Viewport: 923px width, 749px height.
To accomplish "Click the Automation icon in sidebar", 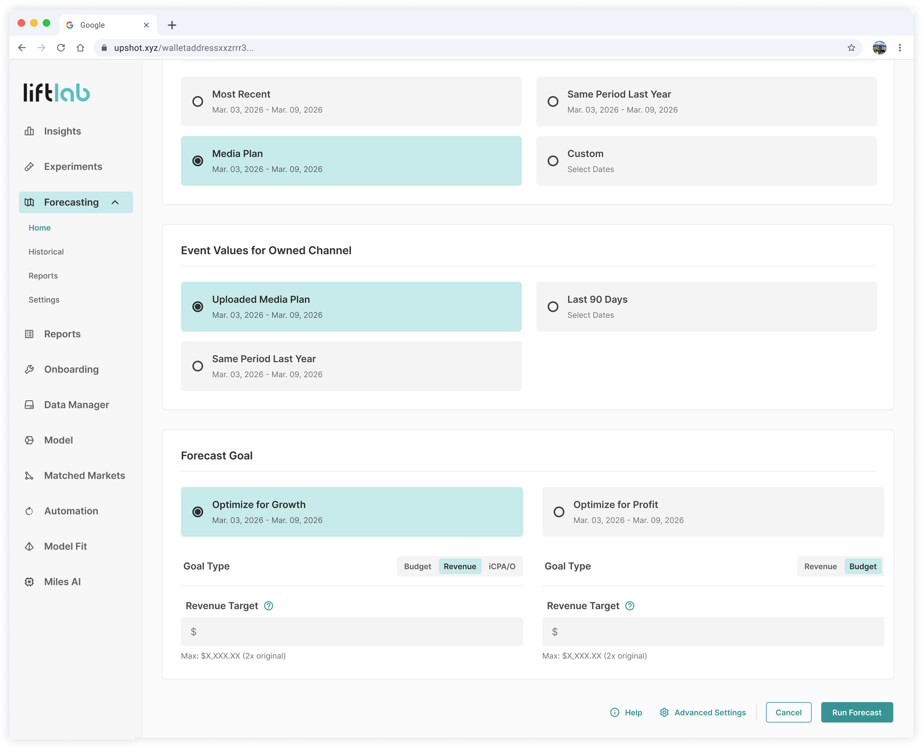I will [x=29, y=511].
